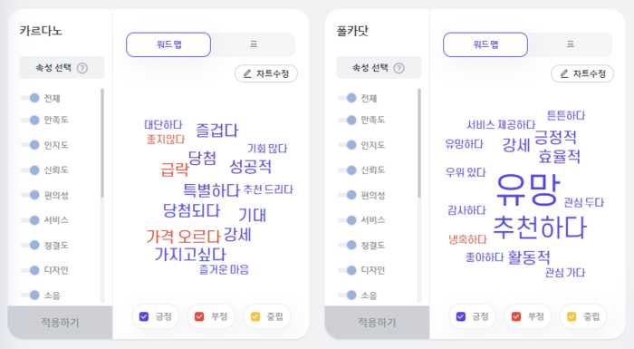
Task: Uncheck 긍정 checkbox under 카르다노 word map
Action: tap(144, 316)
